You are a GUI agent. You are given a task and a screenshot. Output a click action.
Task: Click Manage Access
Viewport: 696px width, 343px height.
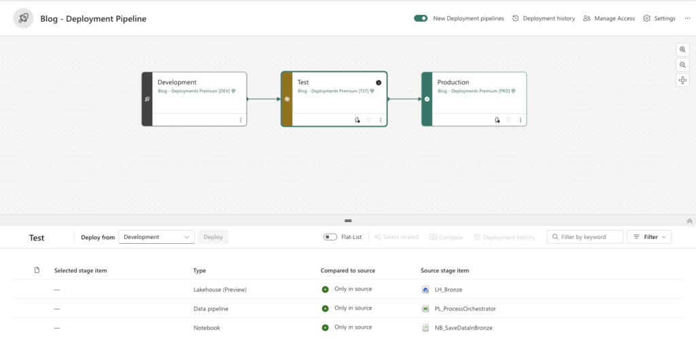point(608,18)
